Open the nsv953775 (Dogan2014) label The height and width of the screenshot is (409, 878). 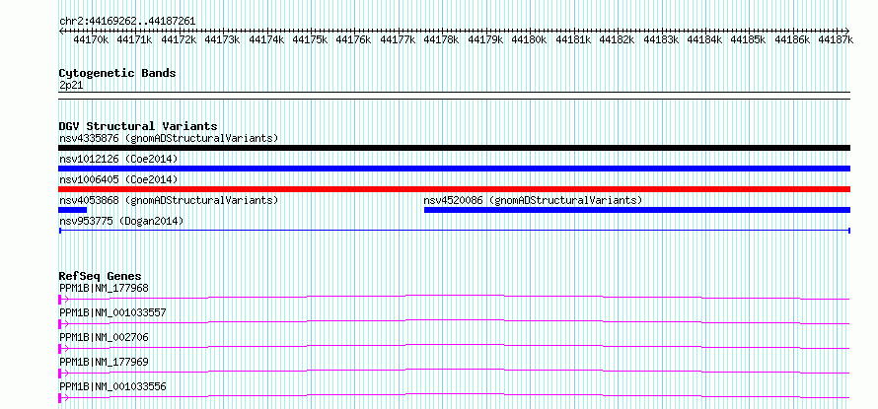point(121,221)
